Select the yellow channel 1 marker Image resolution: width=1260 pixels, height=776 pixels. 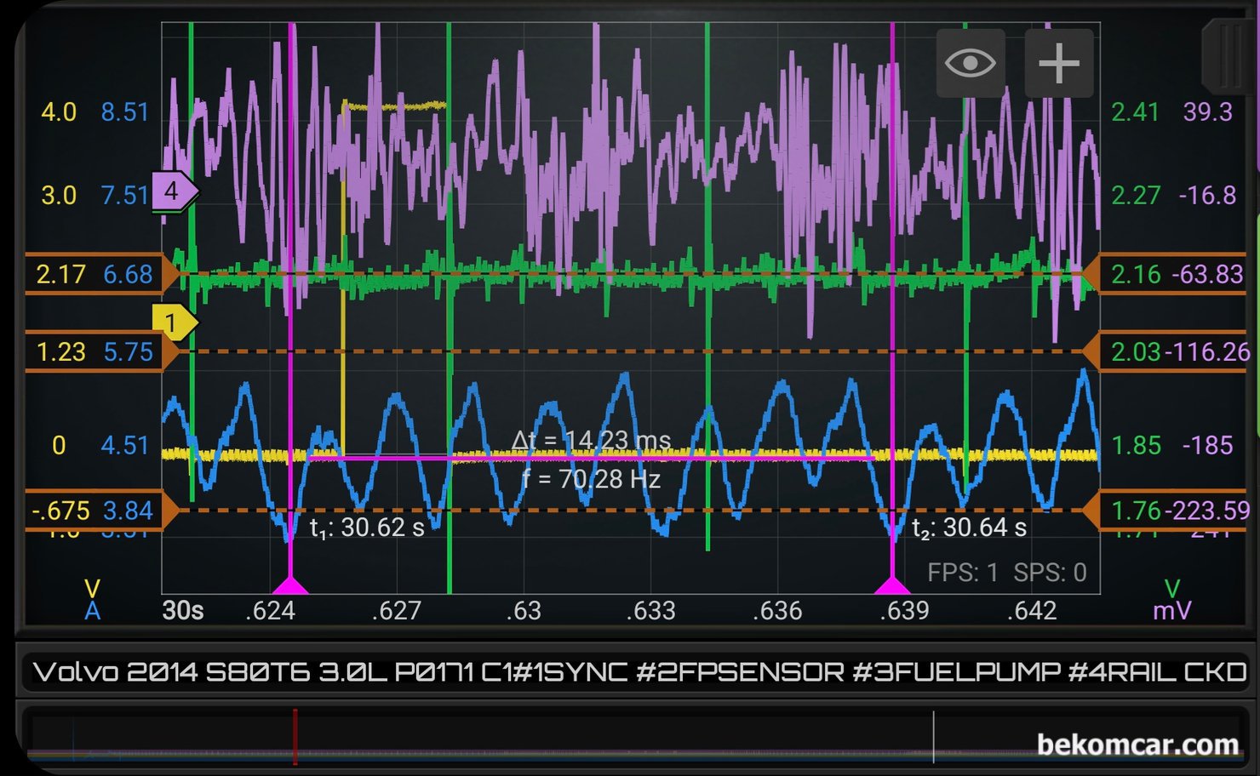[175, 323]
